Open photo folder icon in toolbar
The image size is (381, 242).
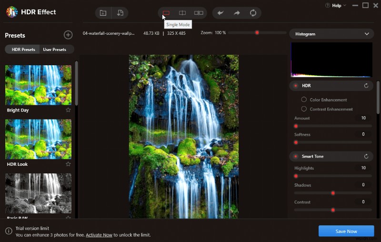pyautogui.click(x=103, y=13)
